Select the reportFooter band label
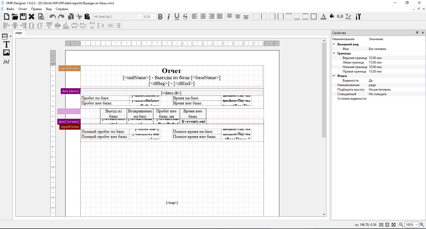 coord(70,127)
